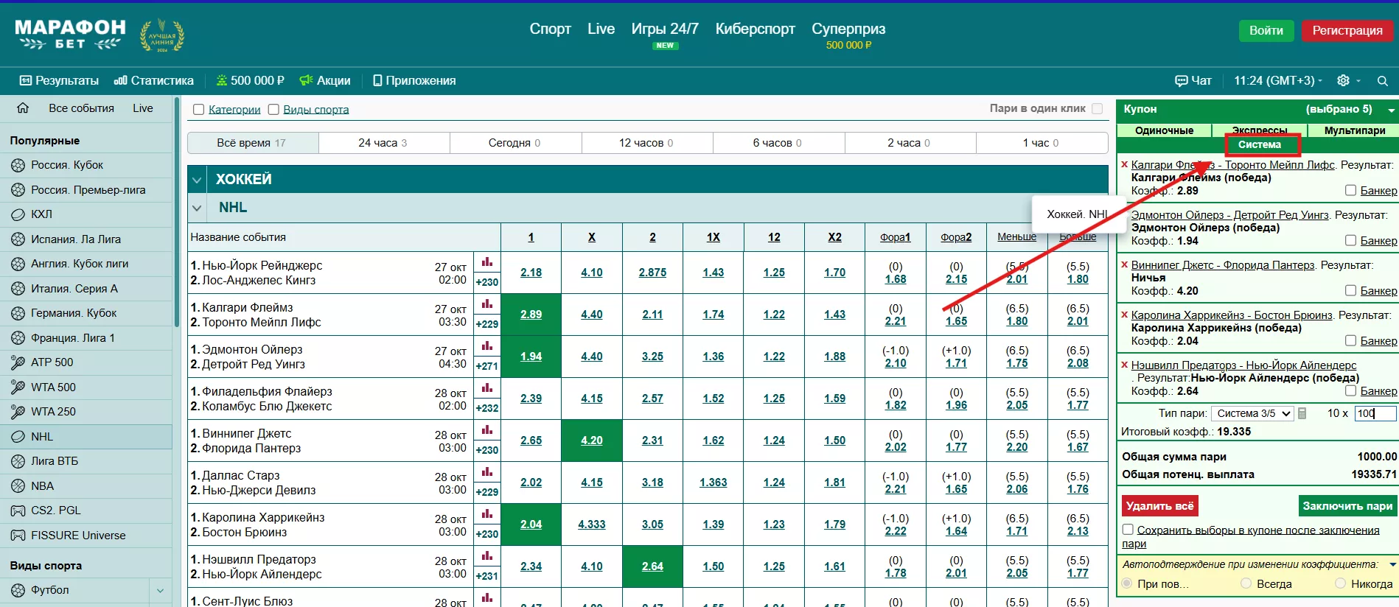This screenshot has height=607, width=1399.
Task: Collapse the NHL league section
Action: coord(197,208)
